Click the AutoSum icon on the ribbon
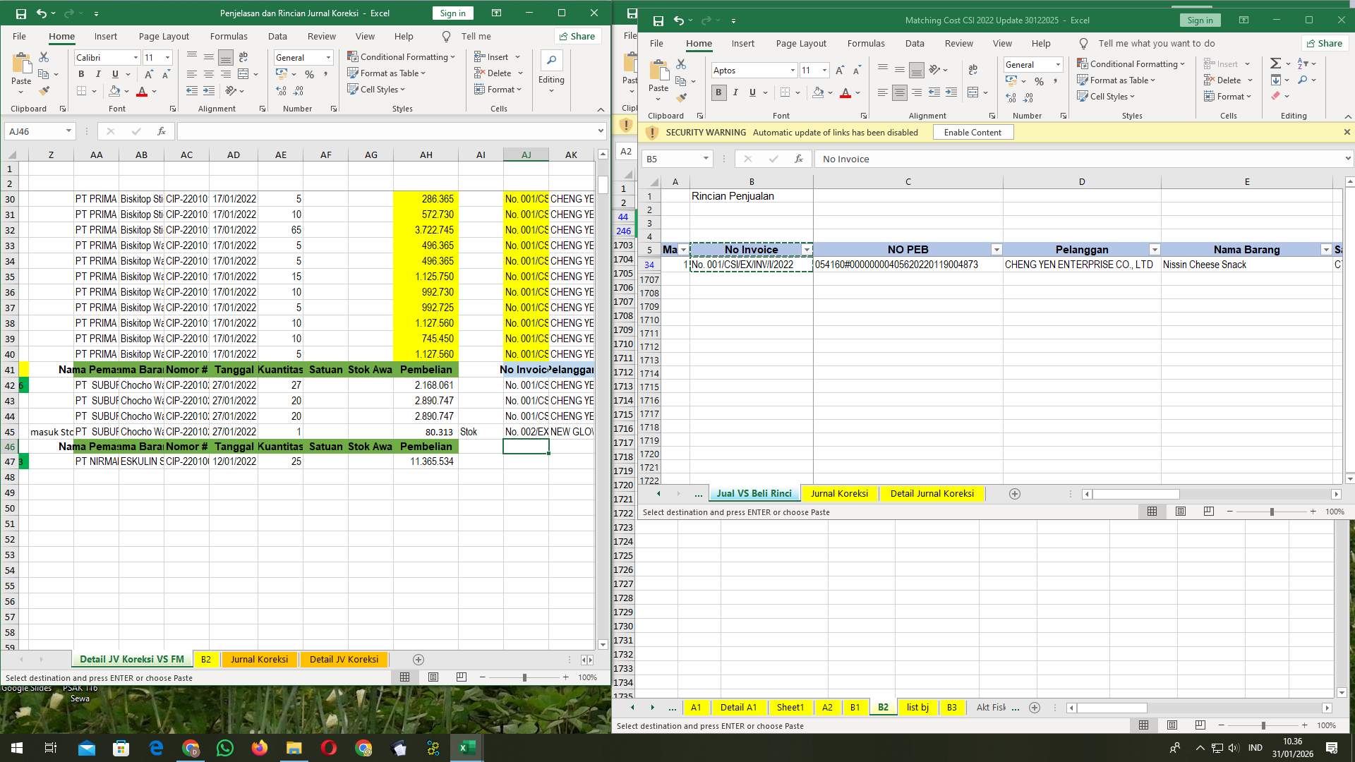 (1275, 63)
